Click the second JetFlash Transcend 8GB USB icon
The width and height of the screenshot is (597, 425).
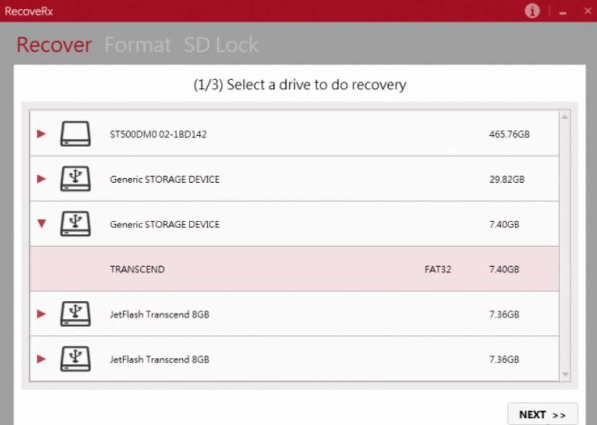(75, 359)
